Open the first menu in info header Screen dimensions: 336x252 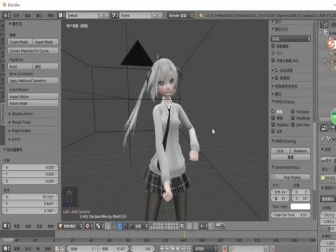pyautogui.click(x=16, y=16)
